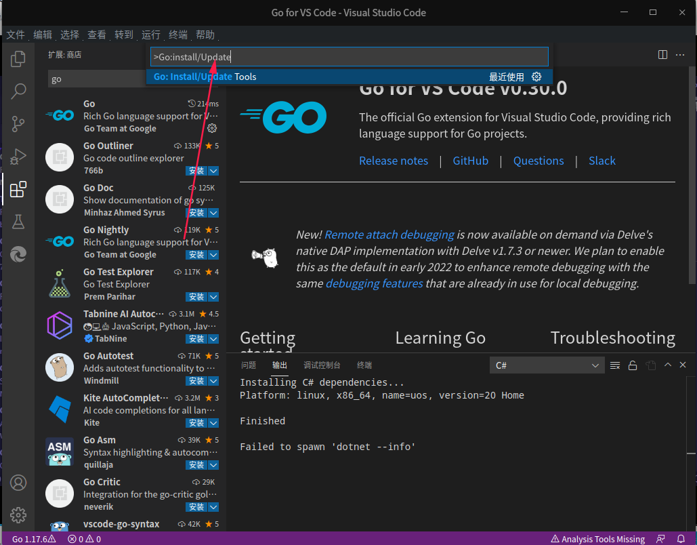Open the Run and Debug view
Image resolution: width=697 pixels, height=545 pixels.
18,157
